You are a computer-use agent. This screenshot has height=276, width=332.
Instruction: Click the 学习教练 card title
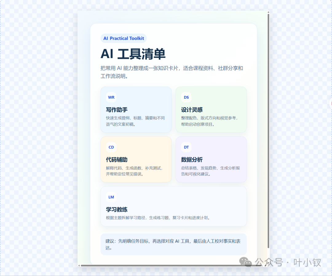(117, 210)
